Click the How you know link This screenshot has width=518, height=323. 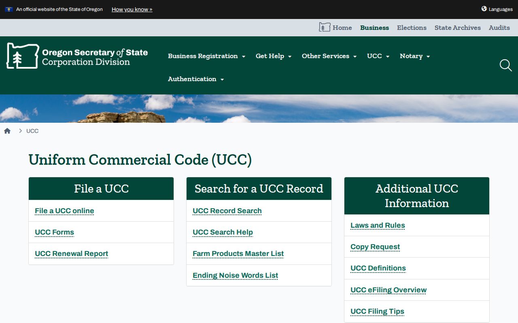pos(132,9)
